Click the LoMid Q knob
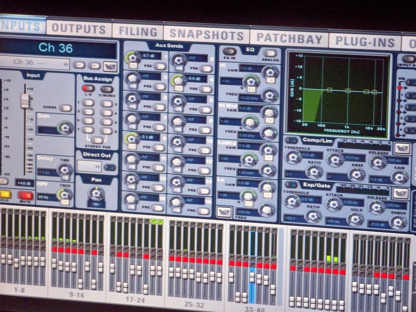 coord(249,159)
